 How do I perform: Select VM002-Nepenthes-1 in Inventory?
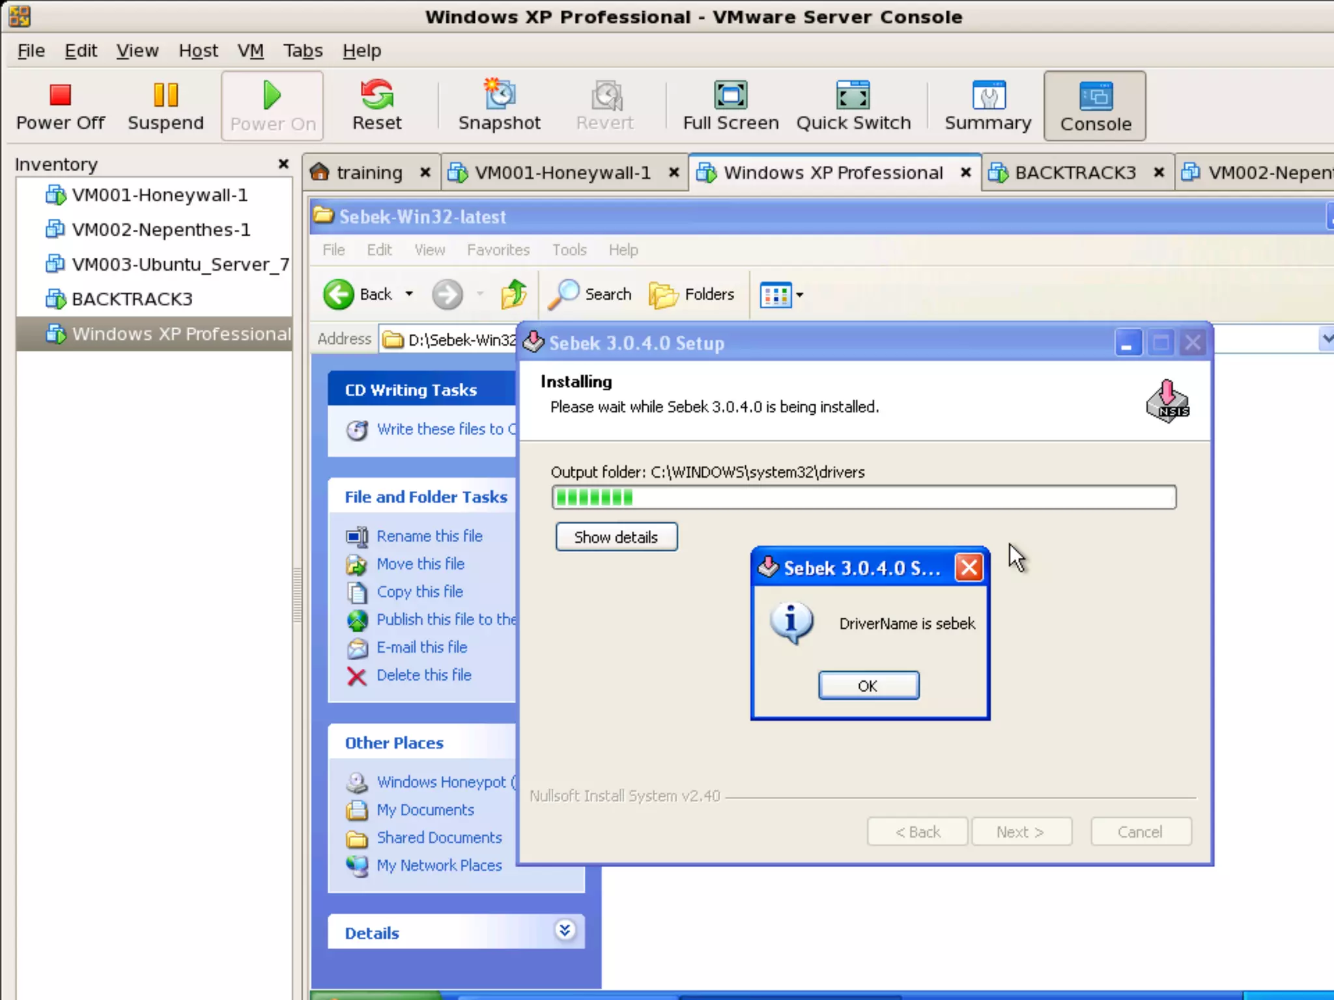(160, 230)
